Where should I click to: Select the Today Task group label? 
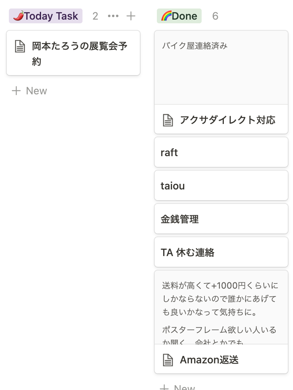46,16
